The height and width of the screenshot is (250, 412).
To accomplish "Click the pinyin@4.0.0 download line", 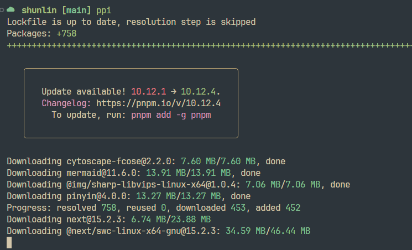I will (x=129, y=196).
